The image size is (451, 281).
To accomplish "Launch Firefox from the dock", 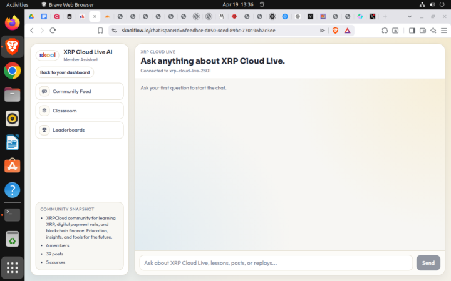I will click(12, 22).
